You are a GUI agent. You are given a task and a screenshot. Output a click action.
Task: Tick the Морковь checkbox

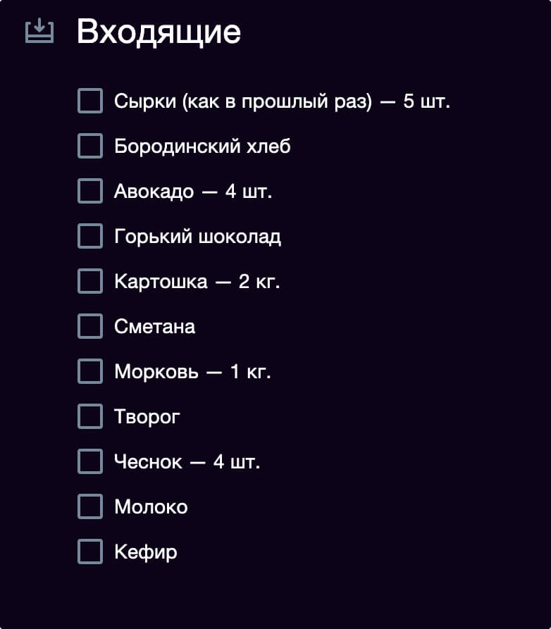(90, 371)
